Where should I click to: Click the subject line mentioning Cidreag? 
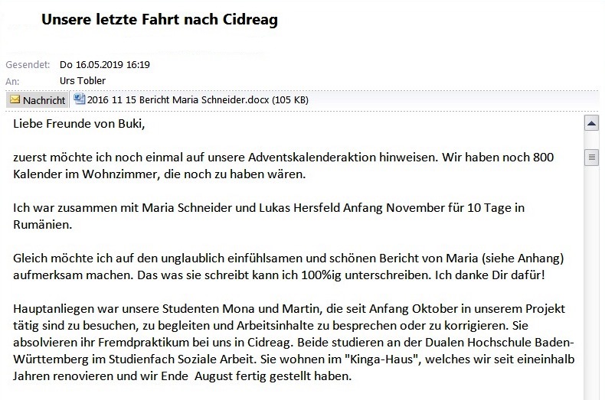pos(159,20)
